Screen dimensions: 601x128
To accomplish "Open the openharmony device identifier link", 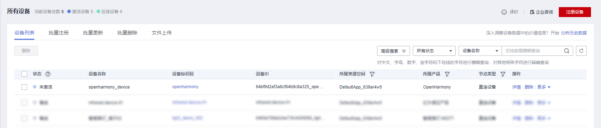I will [185, 87].
